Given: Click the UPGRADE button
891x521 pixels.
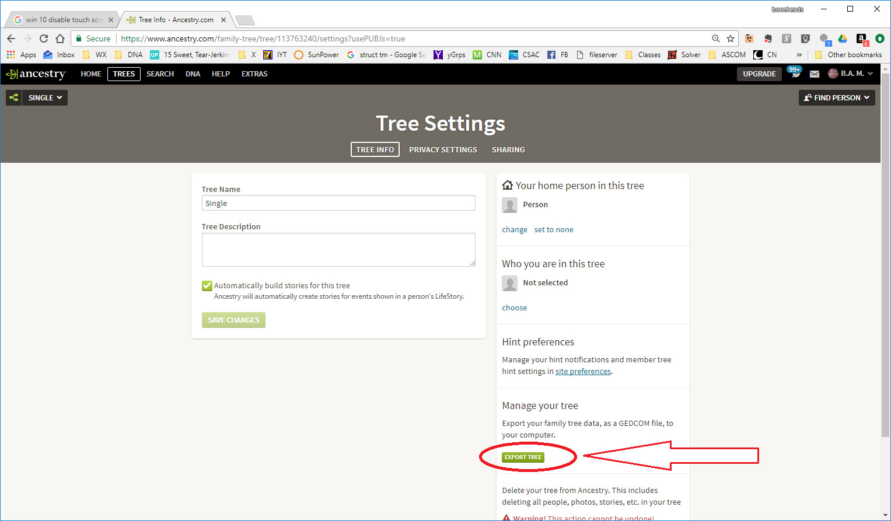Looking at the screenshot, I should [x=759, y=74].
